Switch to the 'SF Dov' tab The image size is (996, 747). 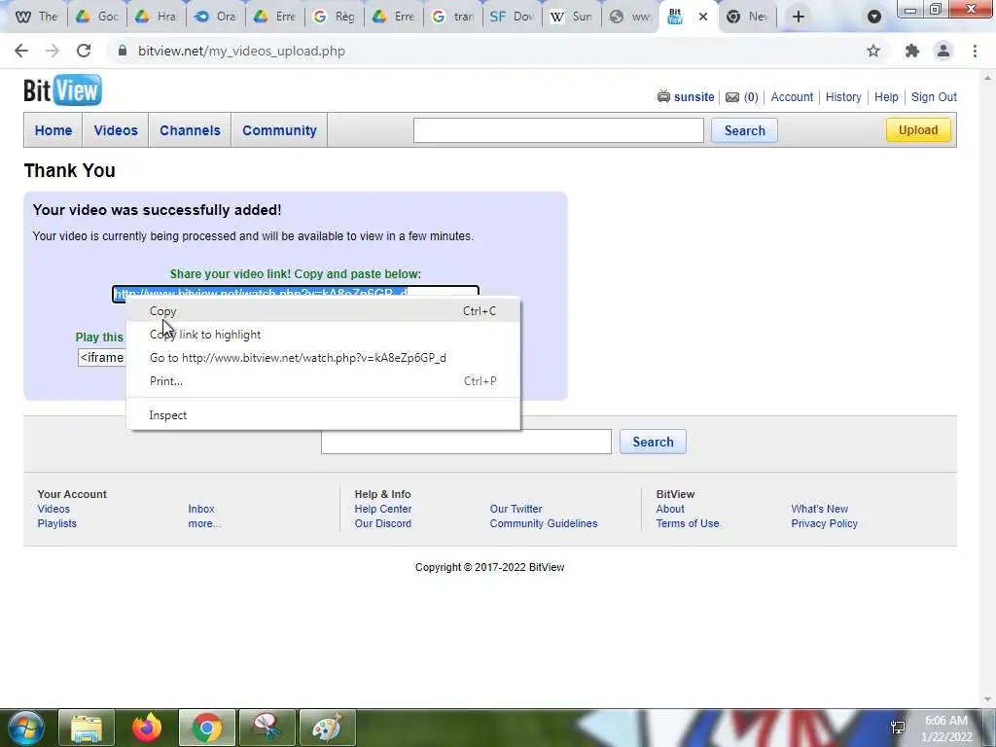click(513, 17)
